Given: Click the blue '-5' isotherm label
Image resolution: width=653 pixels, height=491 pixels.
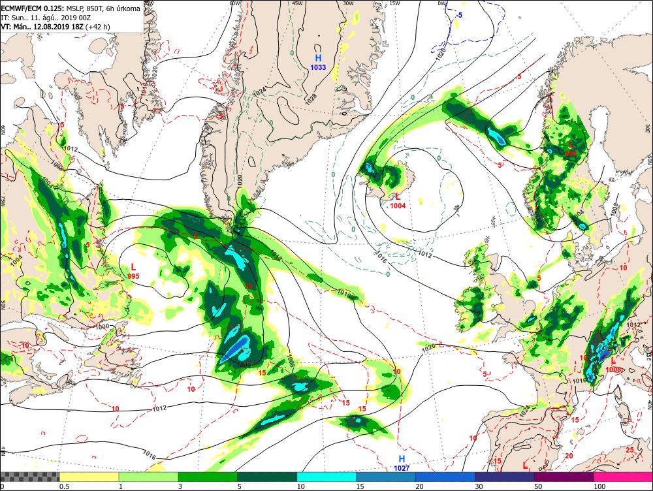Looking at the screenshot, I should coord(458,16).
